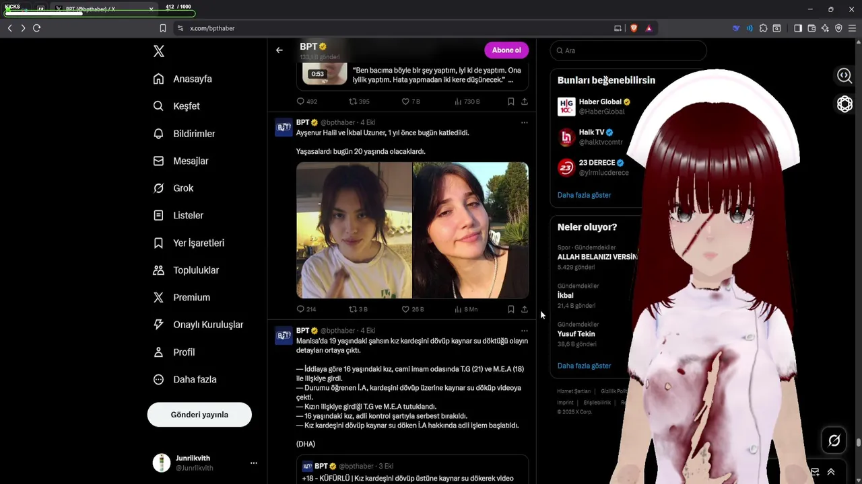Open the browser hamburger menu
Screen dimensions: 862x484
[852, 28]
